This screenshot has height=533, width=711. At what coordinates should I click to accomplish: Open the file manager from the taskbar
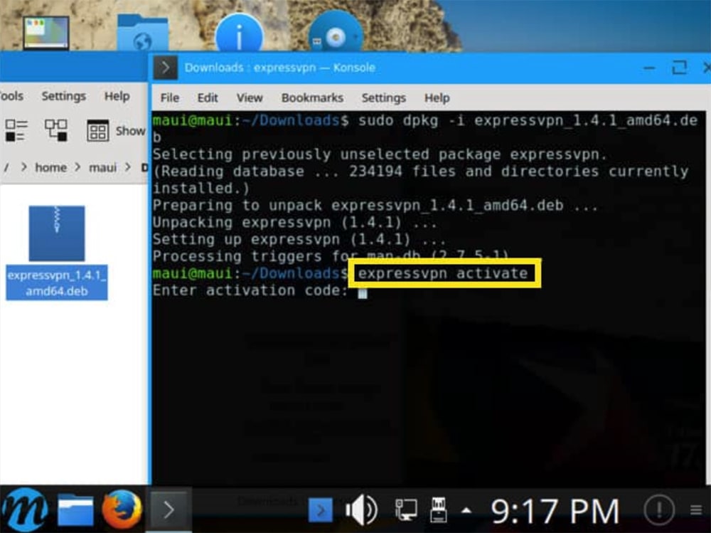75,510
